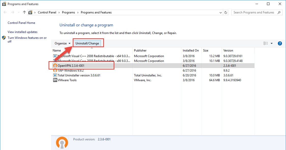Click the shield icon beside Windows features

click(4, 38)
